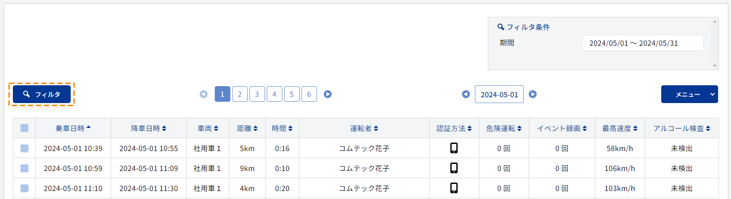Check the 2024-05-01 10:39 row checkbox

coord(24,148)
